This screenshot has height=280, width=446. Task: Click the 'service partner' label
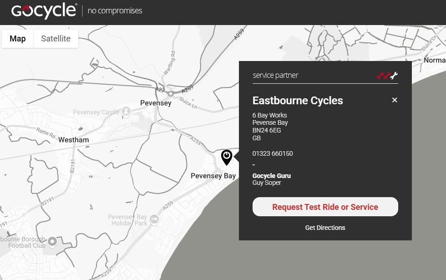(x=275, y=76)
